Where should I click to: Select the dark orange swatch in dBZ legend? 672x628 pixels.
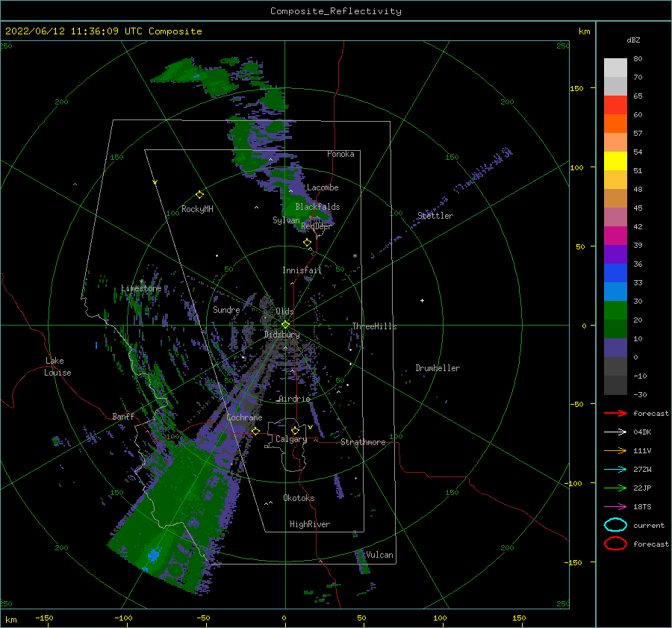click(x=615, y=123)
